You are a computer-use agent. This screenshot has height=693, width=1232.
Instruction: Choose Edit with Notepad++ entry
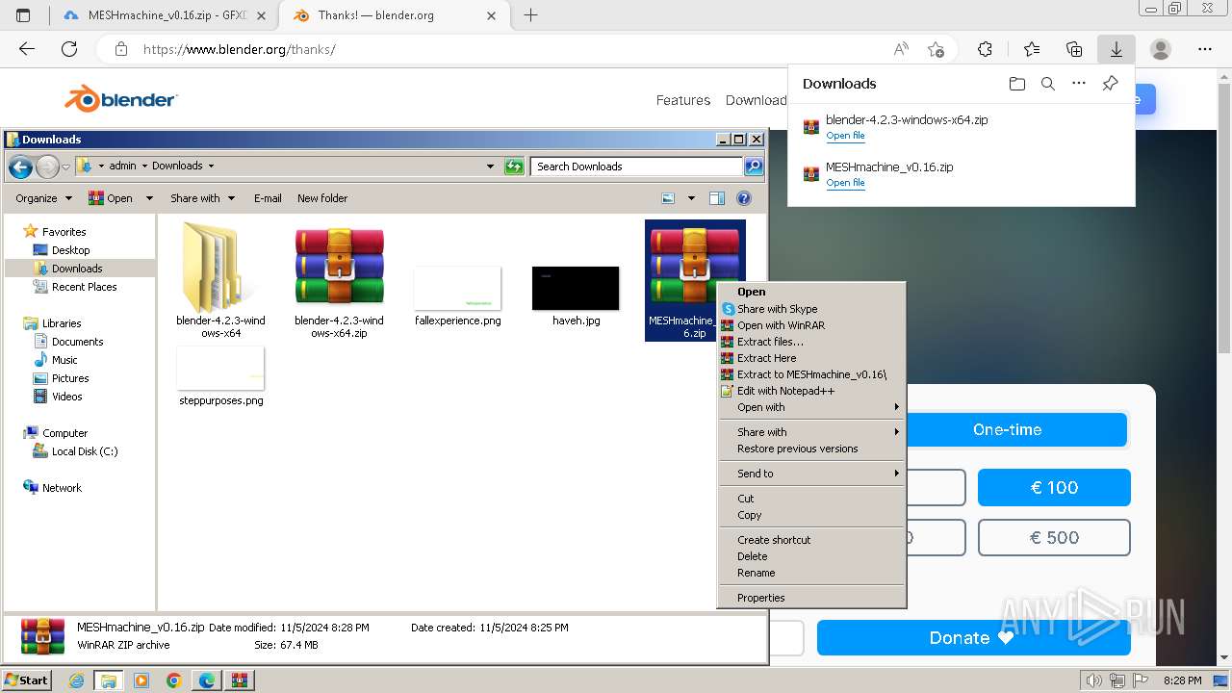point(812,391)
